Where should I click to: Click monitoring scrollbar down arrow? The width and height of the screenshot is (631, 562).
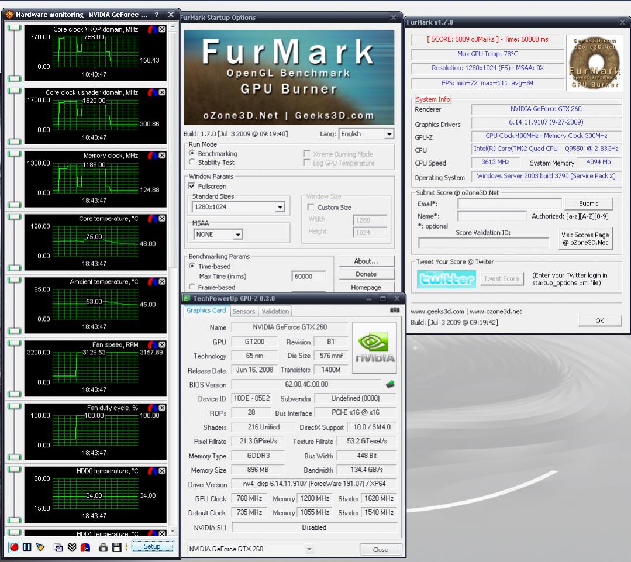point(173,531)
